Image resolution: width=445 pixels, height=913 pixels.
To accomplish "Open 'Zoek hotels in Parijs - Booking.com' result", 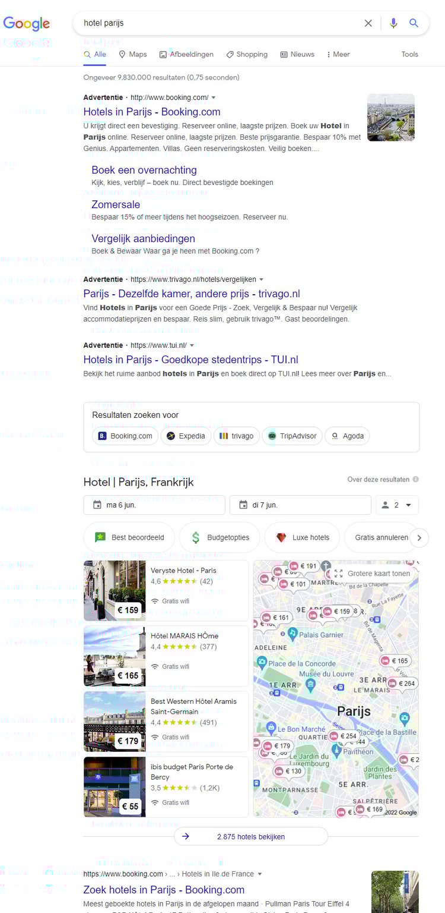I will tap(164, 890).
